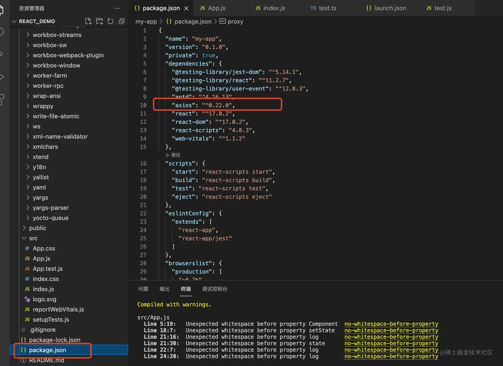Click first no-whitespace-before-property rule link

tap(391, 324)
